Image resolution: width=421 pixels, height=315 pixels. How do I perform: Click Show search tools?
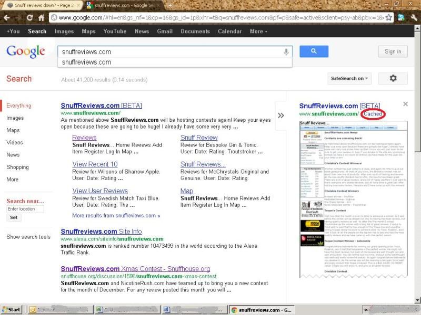coord(28,237)
